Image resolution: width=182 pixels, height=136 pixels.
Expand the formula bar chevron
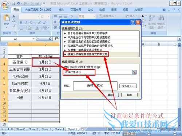click(x=179, y=39)
